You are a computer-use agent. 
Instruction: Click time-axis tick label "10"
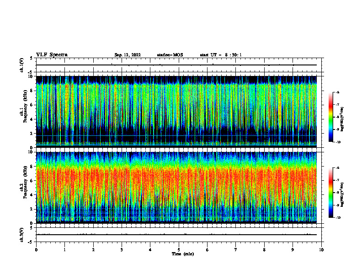[x=321, y=250]
